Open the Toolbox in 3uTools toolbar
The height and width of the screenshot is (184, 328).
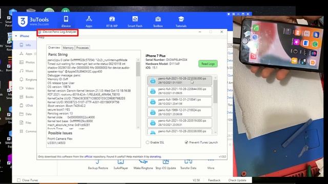(x=158, y=21)
